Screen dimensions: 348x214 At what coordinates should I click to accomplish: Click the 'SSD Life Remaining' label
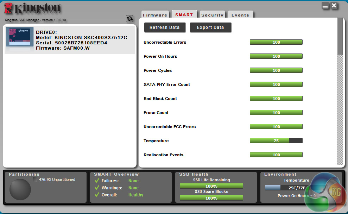211,180
